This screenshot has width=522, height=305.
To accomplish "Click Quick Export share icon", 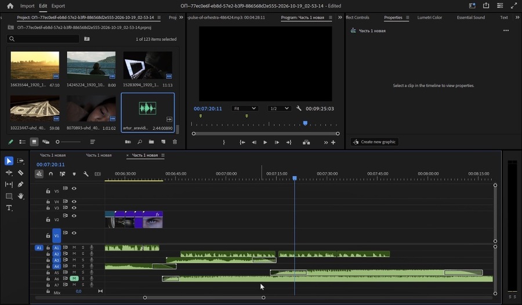I will tap(486, 6).
